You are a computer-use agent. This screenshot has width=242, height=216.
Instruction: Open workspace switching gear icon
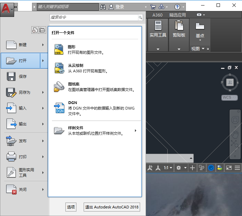(179, 168)
